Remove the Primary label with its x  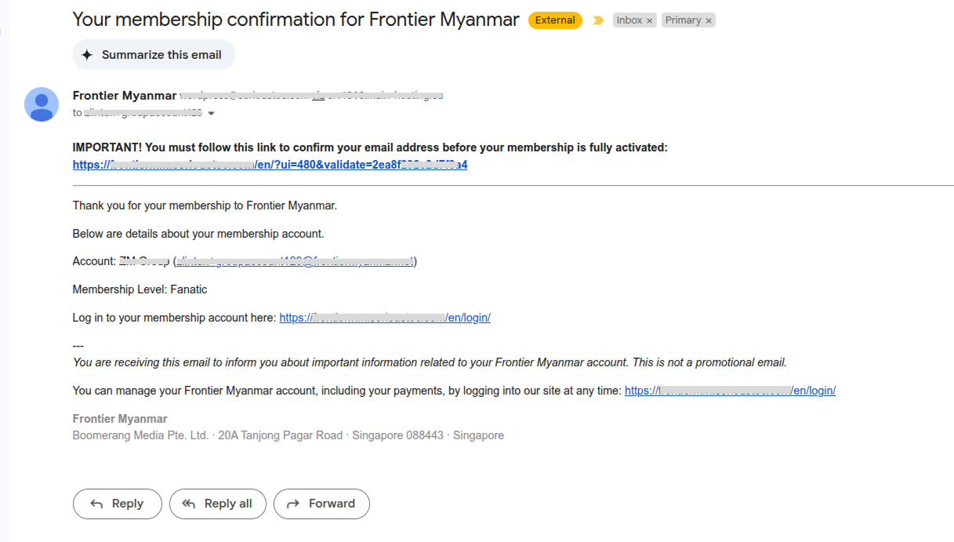[x=707, y=20]
